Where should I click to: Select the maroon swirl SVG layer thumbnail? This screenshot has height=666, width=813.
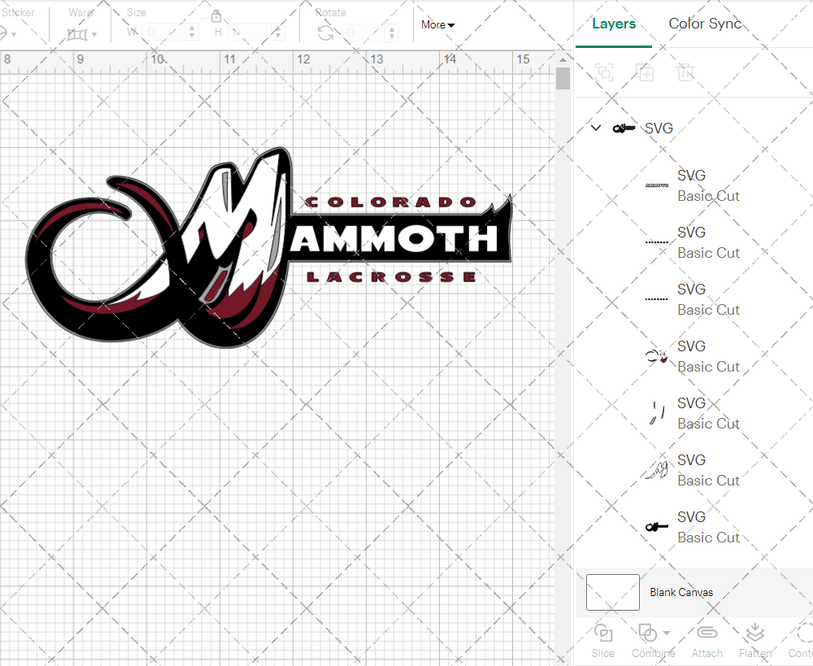[656, 356]
